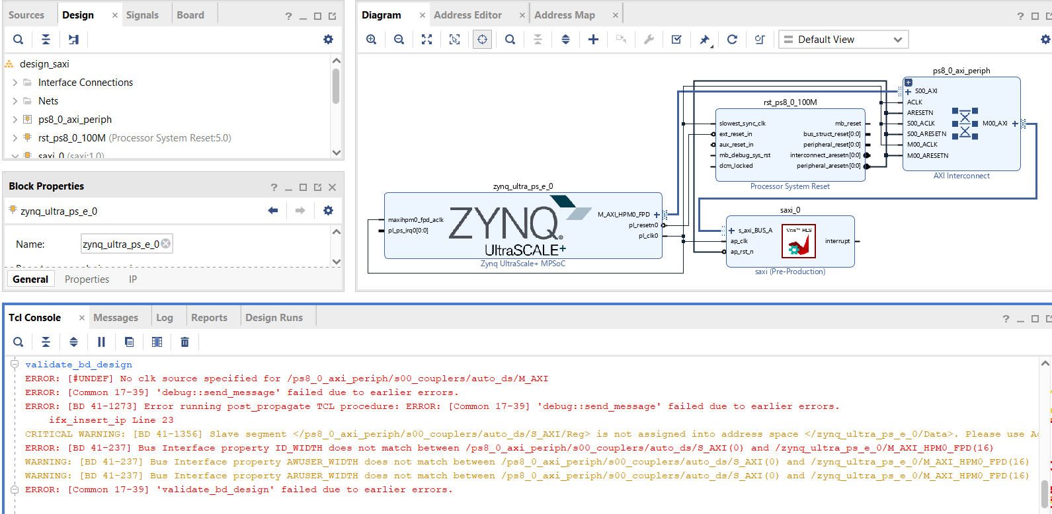1052x514 pixels.
Task: Pause Tcl Console output
Action: [x=101, y=342]
